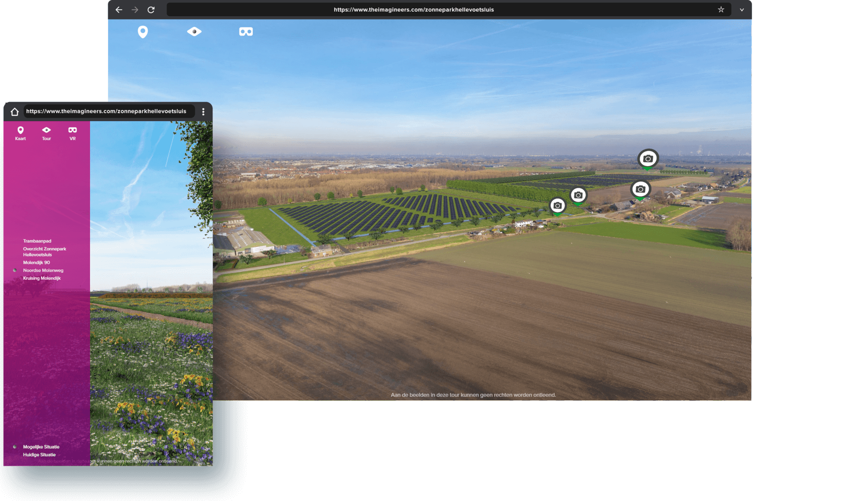This screenshot has width=859, height=501.
Task: Enter VR mode from the pink panel
Action: [x=72, y=133]
